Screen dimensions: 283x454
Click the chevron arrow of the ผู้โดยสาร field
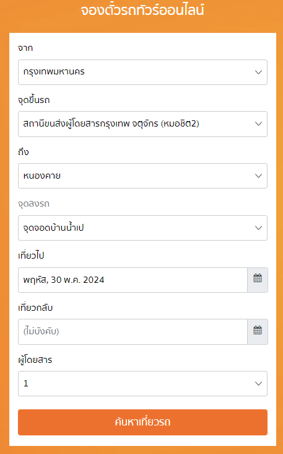click(x=258, y=384)
